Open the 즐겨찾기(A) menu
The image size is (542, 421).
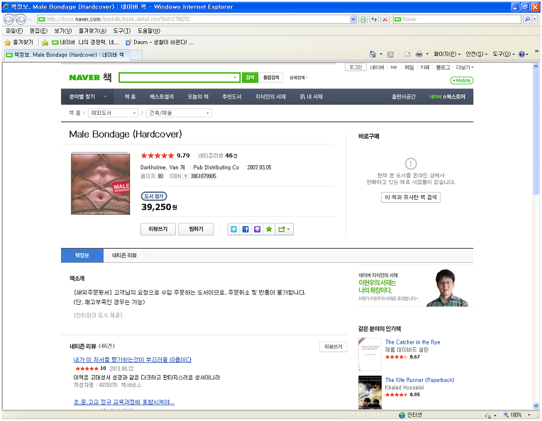tap(92, 31)
